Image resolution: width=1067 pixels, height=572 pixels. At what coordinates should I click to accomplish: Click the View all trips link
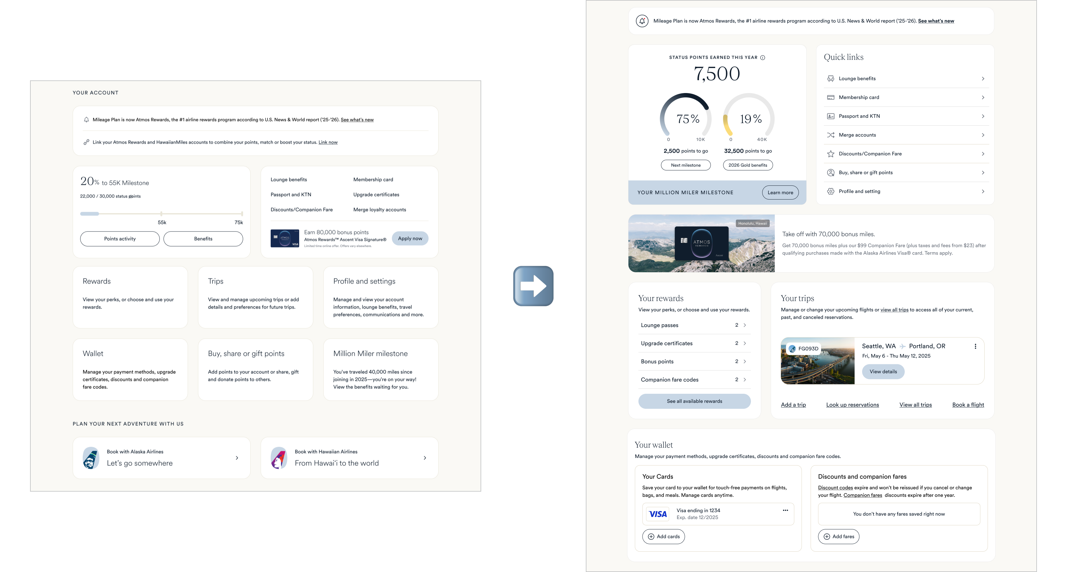(915, 405)
